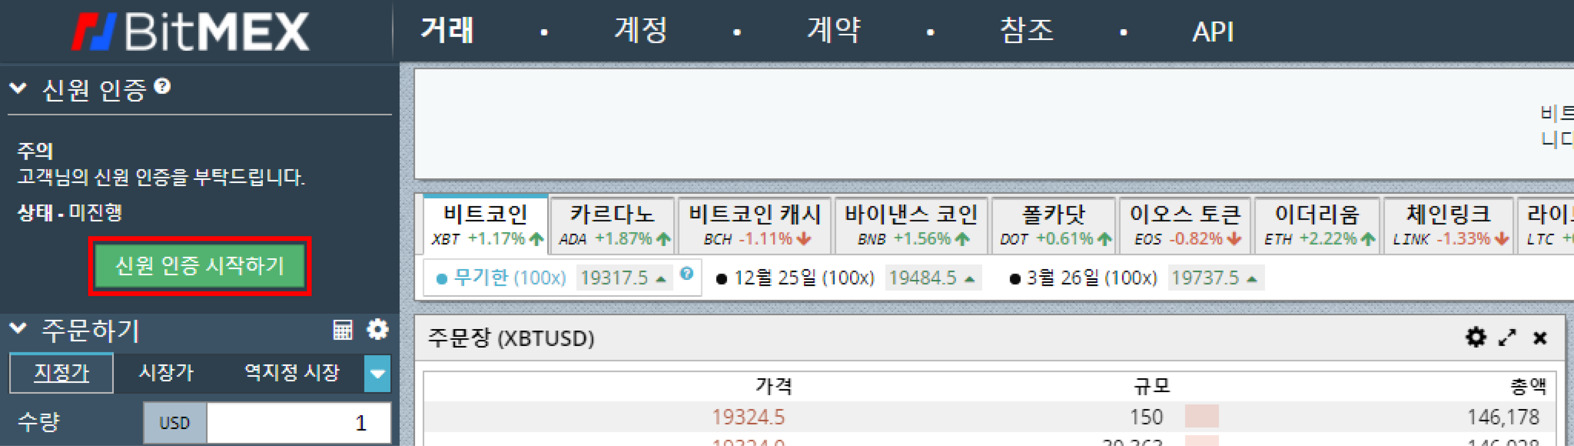1574x446 pixels.
Task: Click the BitMEX logo
Action: tap(190, 32)
